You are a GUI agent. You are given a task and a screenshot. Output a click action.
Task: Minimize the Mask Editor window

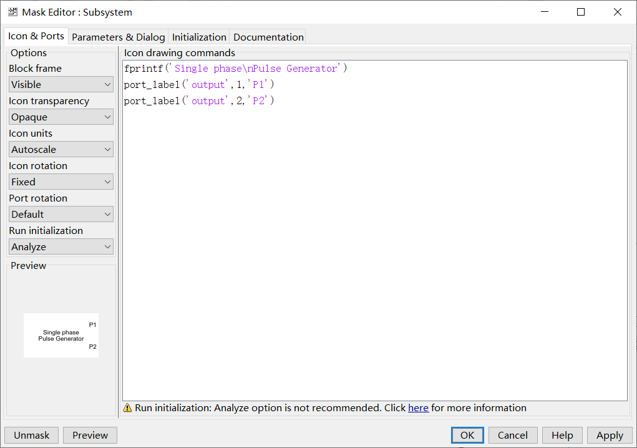[x=545, y=12]
